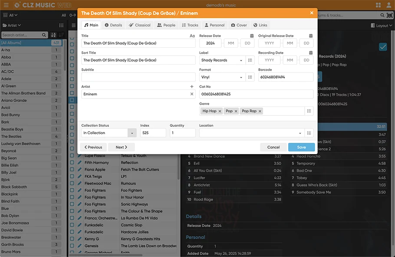Tick the checkbox for Kenny G row
Screen dimensions: 395x257
point(72,239)
